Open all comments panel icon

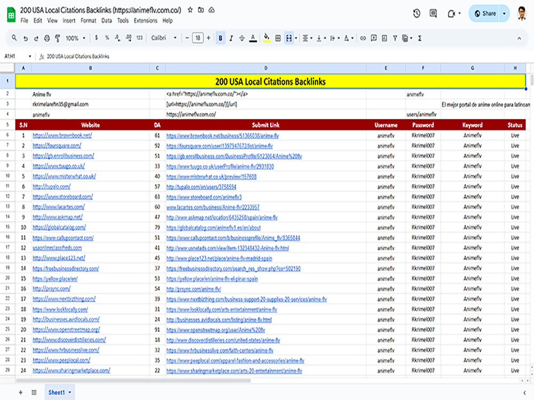click(x=433, y=13)
